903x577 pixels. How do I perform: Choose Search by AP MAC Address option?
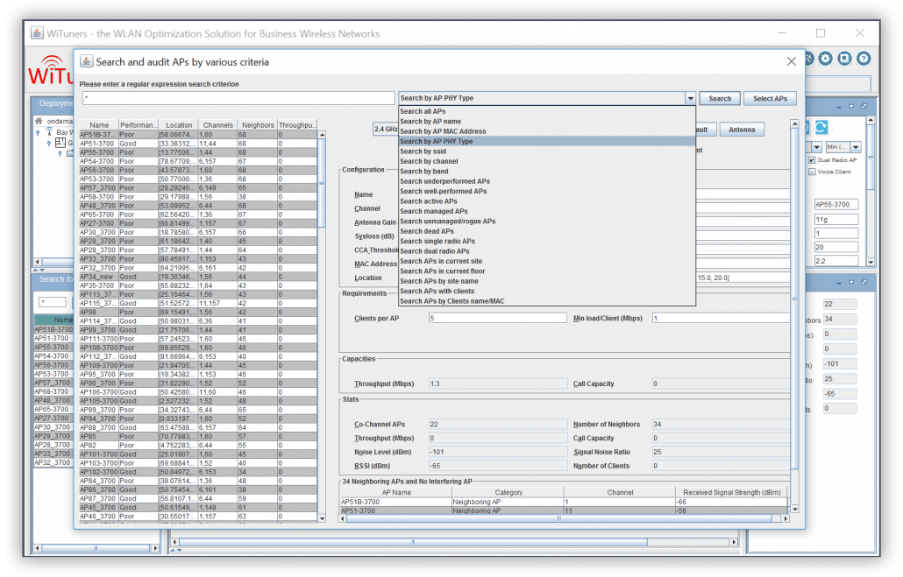[x=546, y=131]
